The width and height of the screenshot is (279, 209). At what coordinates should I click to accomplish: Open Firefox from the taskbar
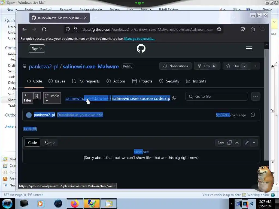click(x=75, y=204)
